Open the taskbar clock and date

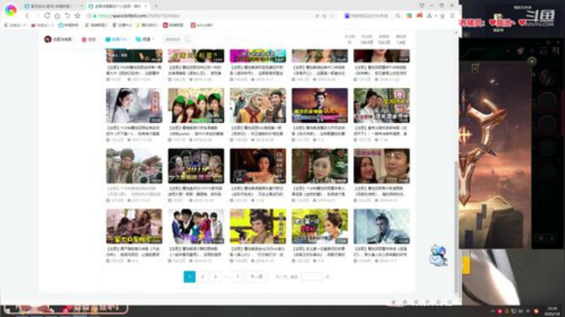coord(552,311)
